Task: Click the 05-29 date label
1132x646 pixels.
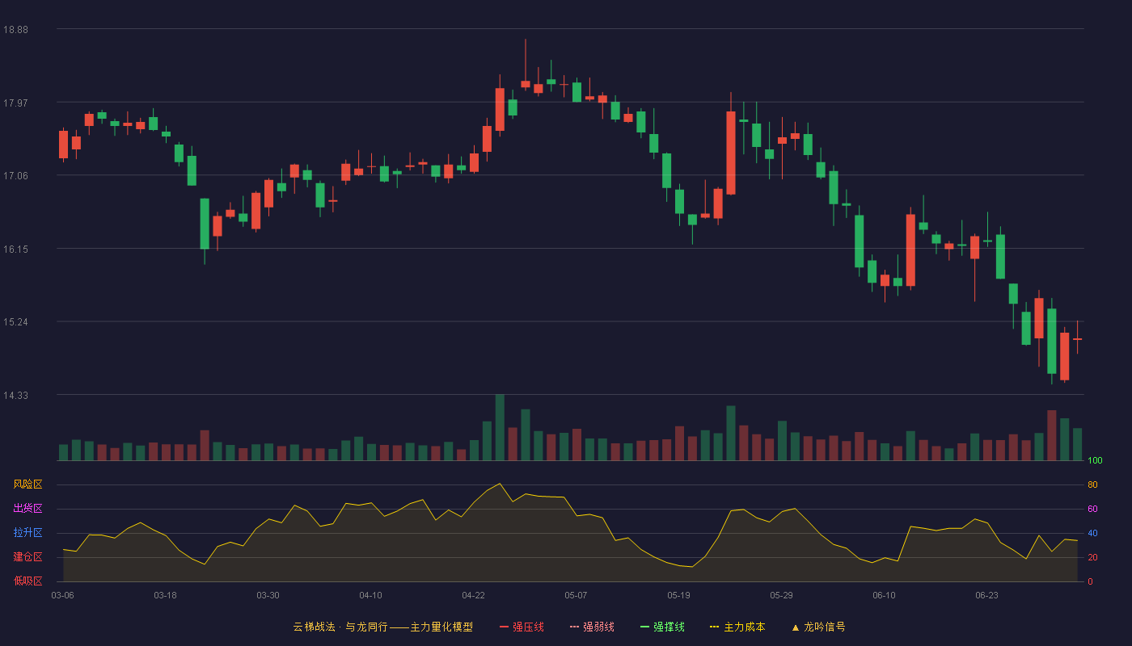Action: pyautogui.click(x=781, y=595)
